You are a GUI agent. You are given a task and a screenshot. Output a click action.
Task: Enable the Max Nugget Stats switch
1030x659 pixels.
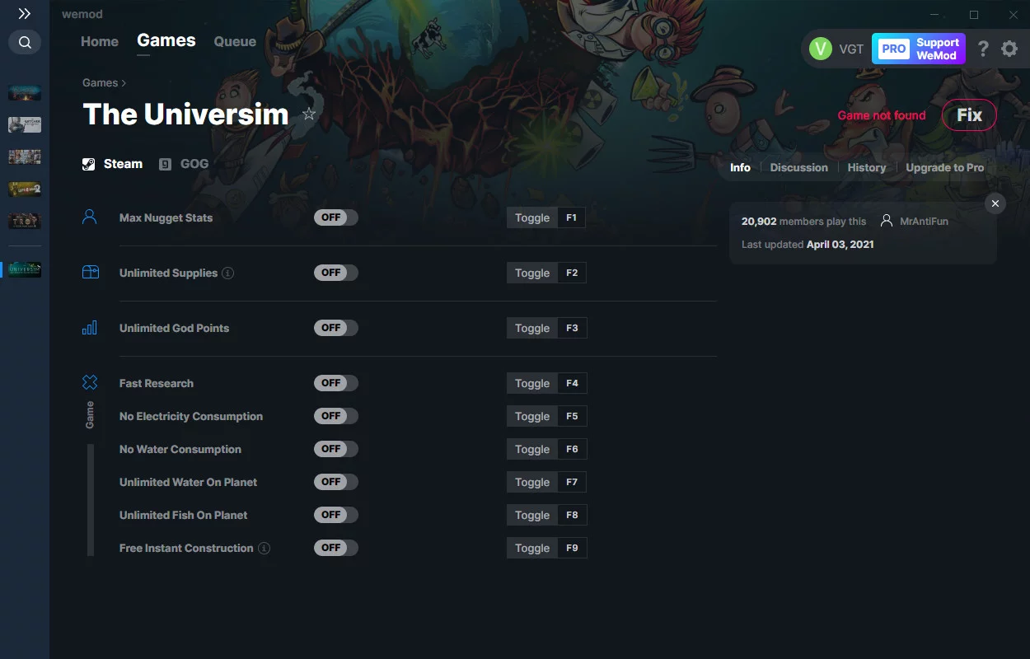336,217
